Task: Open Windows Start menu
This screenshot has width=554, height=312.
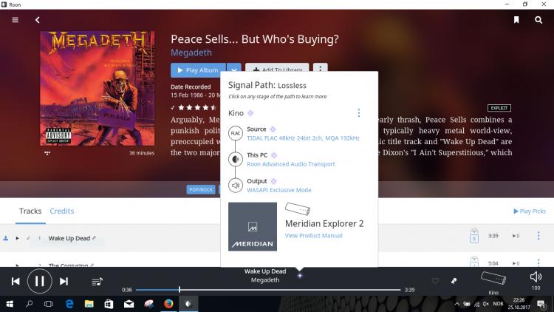Action: click(10, 304)
